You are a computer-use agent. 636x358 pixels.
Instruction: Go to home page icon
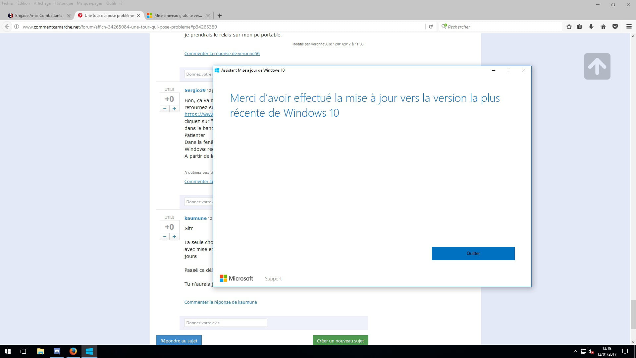(x=603, y=27)
